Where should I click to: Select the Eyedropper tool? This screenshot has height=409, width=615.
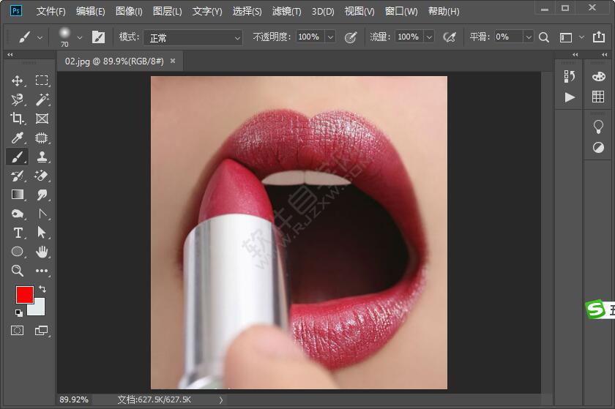point(17,138)
